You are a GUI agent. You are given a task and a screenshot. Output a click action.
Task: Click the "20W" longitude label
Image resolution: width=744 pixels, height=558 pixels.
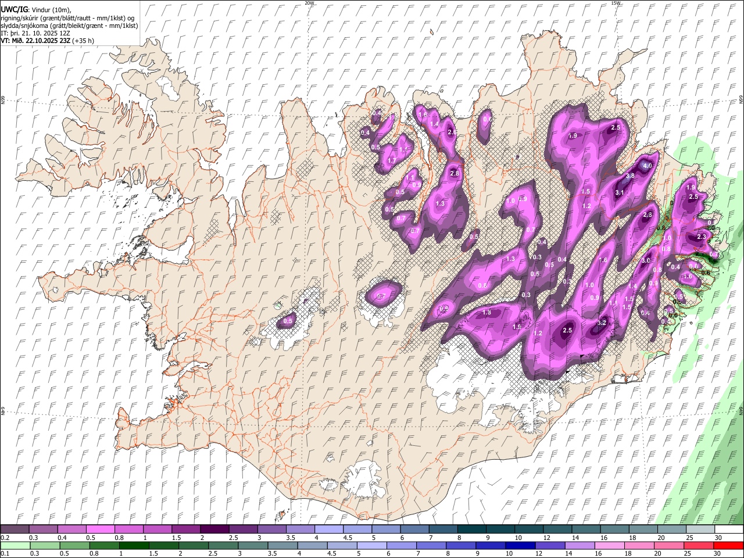click(309, 3)
